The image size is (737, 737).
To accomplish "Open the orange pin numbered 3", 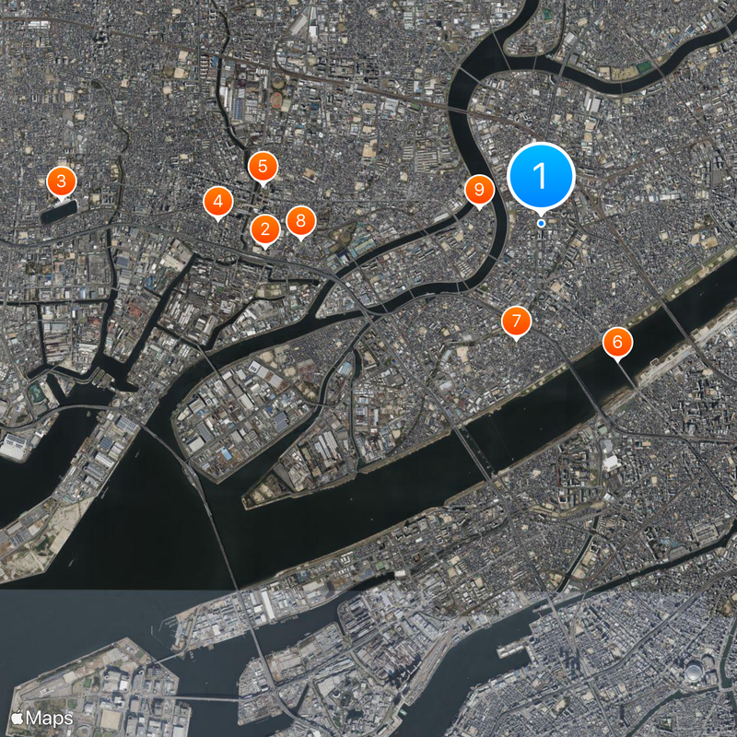I will [x=62, y=181].
